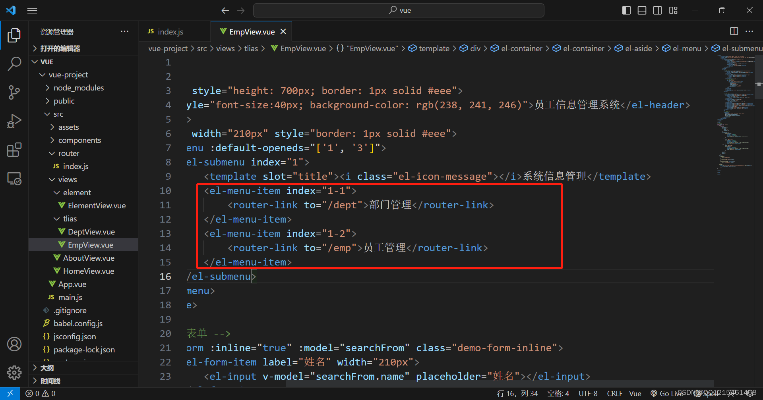
Task: Open the Explorer view in activity bar
Action: (14, 35)
